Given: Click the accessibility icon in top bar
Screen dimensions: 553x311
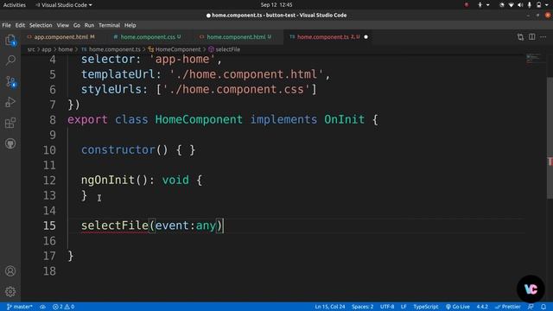Looking at the screenshot, I should pyautogui.click(x=480, y=5).
